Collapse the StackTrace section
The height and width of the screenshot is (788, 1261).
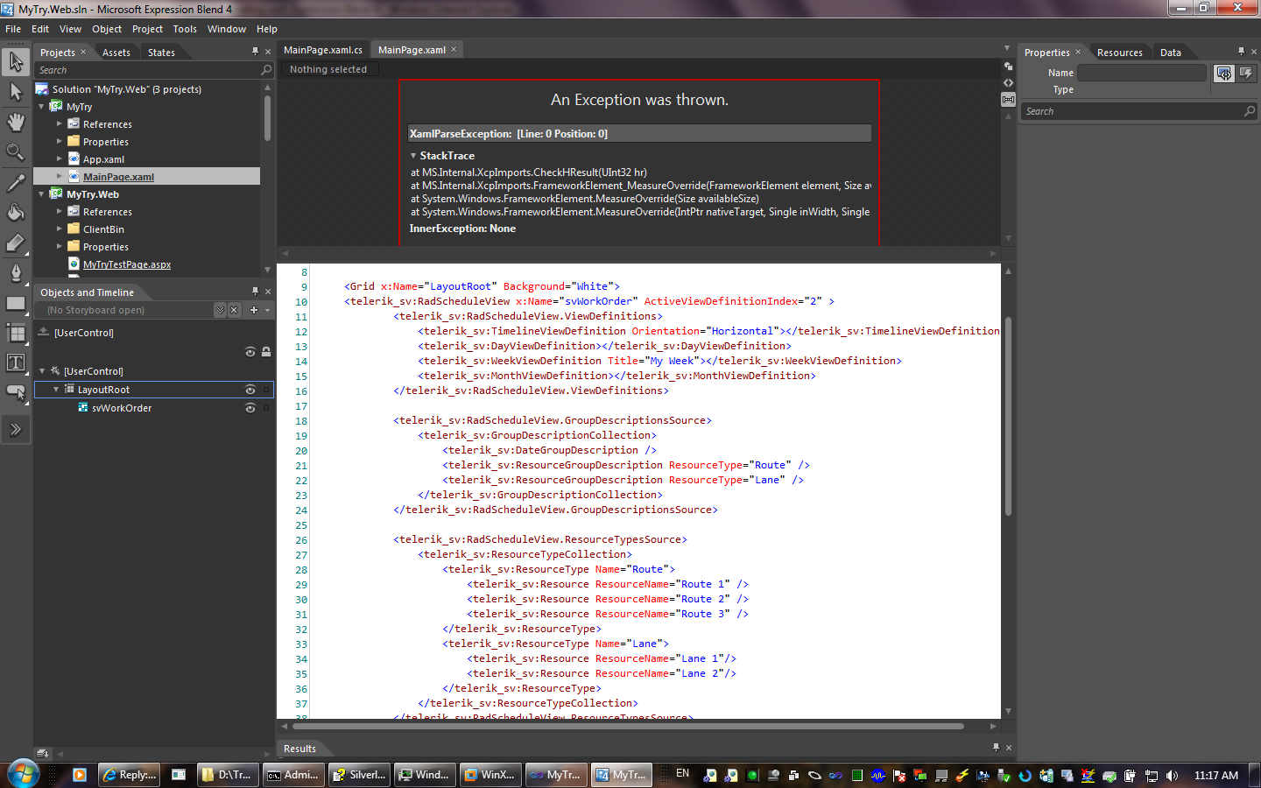click(x=413, y=156)
